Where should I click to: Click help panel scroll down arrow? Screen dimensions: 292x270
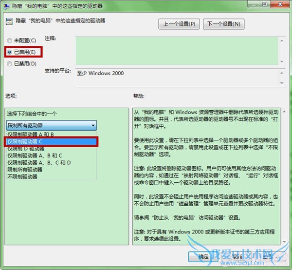tap(284, 242)
